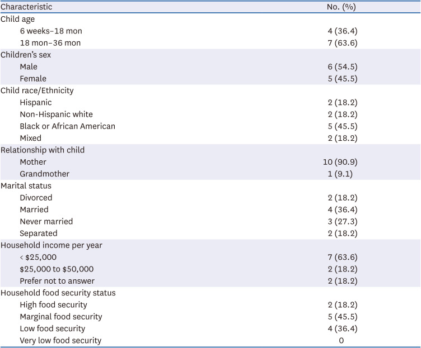
Task: Select the Grandmother row label
Action: (x=45, y=174)
